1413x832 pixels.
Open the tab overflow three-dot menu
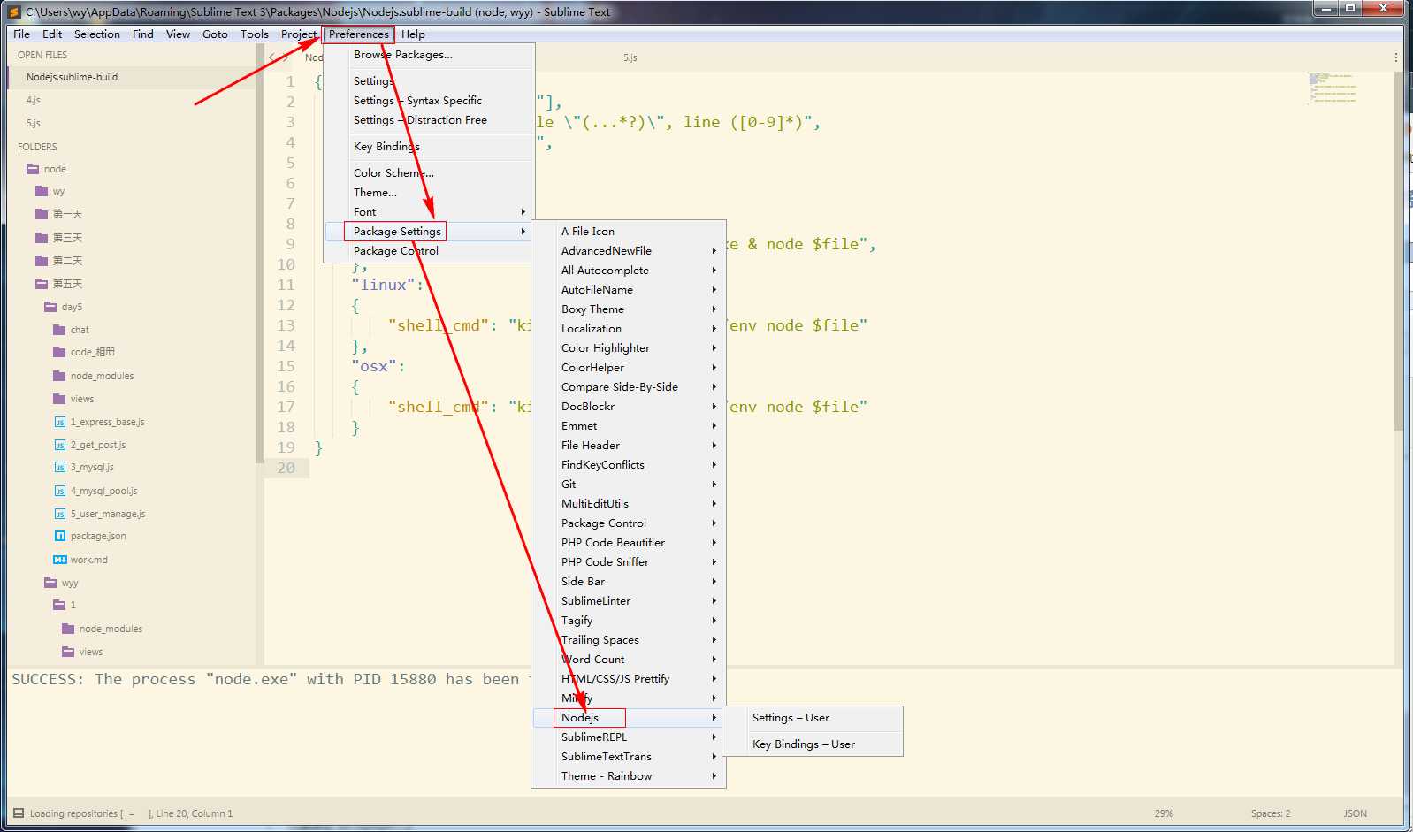tap(1396, 57)
